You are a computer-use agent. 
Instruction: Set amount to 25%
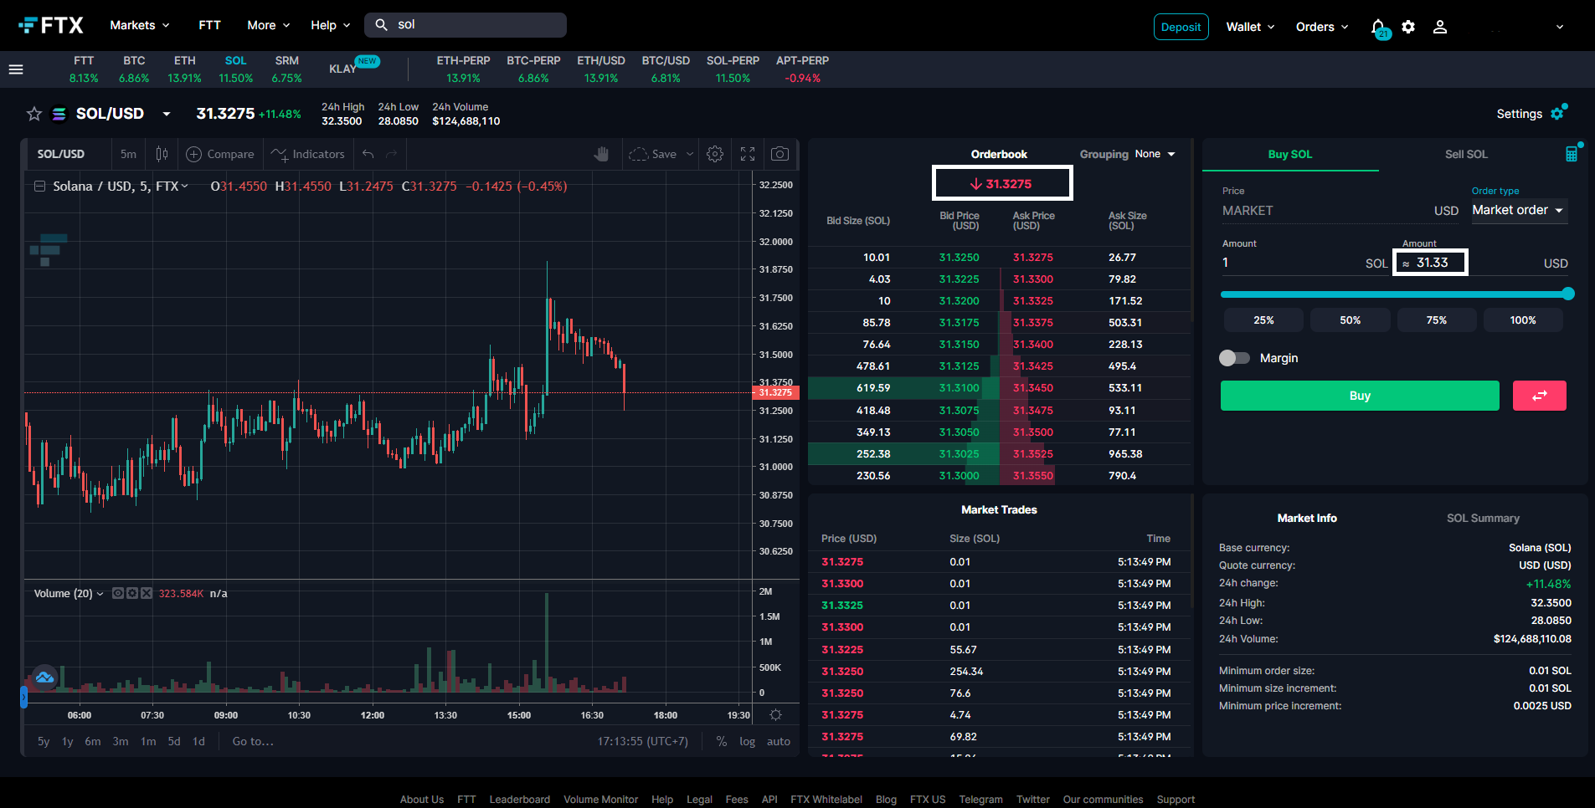pos(1263,320)
